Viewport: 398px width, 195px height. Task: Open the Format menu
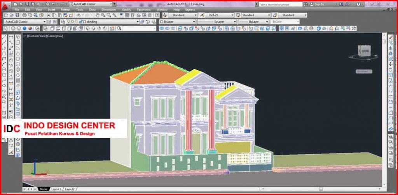(x=65, y=10)
